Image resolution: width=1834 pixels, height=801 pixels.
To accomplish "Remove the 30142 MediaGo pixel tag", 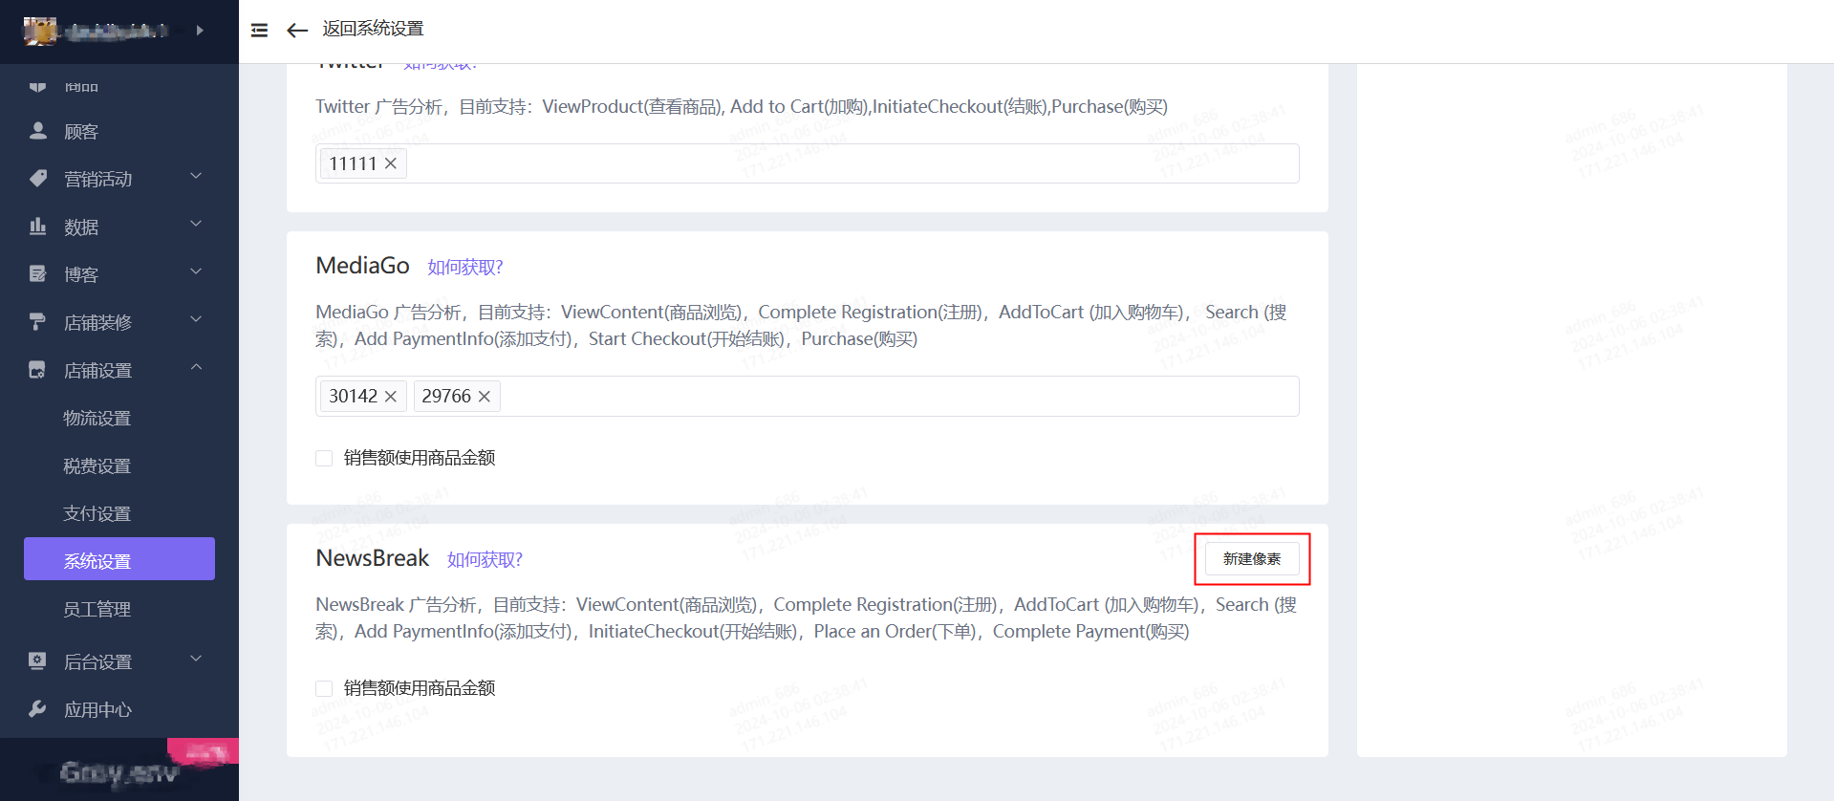I will click(x=391, y=397).
